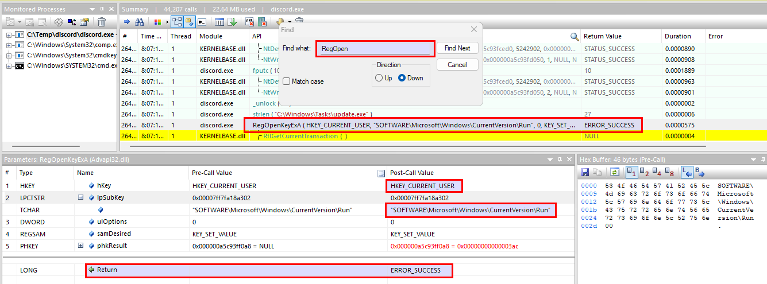
Task: Click KEY_SET_VALUE in Post-Call Value column
Action: click(413, 234)
